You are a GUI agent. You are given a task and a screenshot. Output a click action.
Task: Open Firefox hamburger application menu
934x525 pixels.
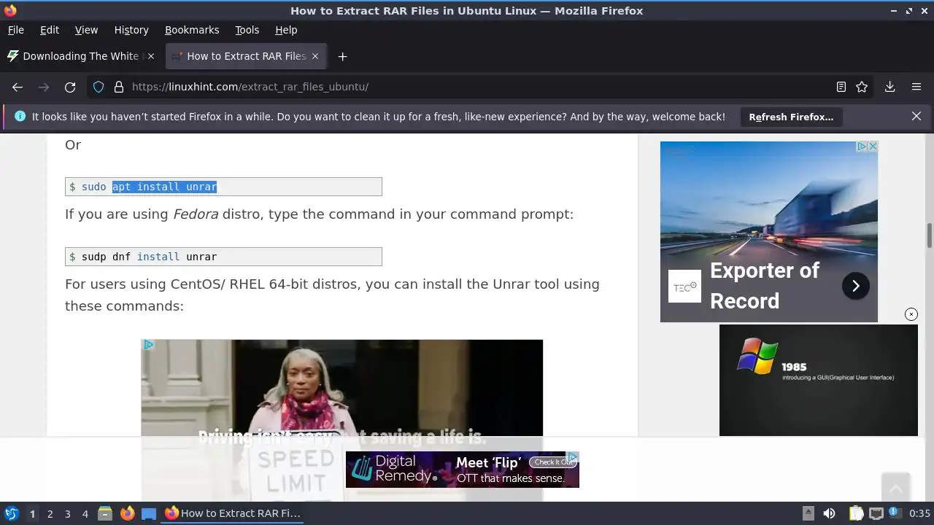coord(916,87)
